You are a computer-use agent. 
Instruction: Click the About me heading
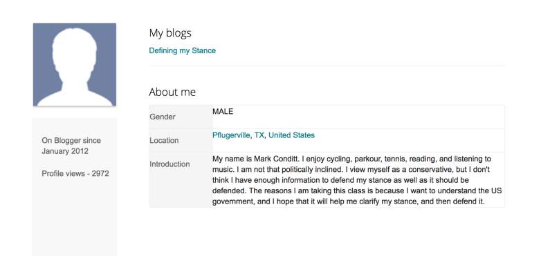point(172,92)
